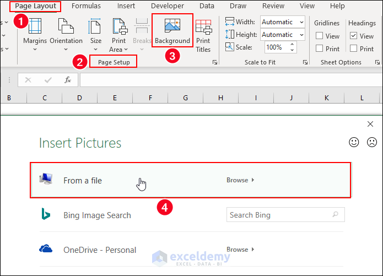
Task: Click the sad face feedback icon
Action: coord(372,142)
